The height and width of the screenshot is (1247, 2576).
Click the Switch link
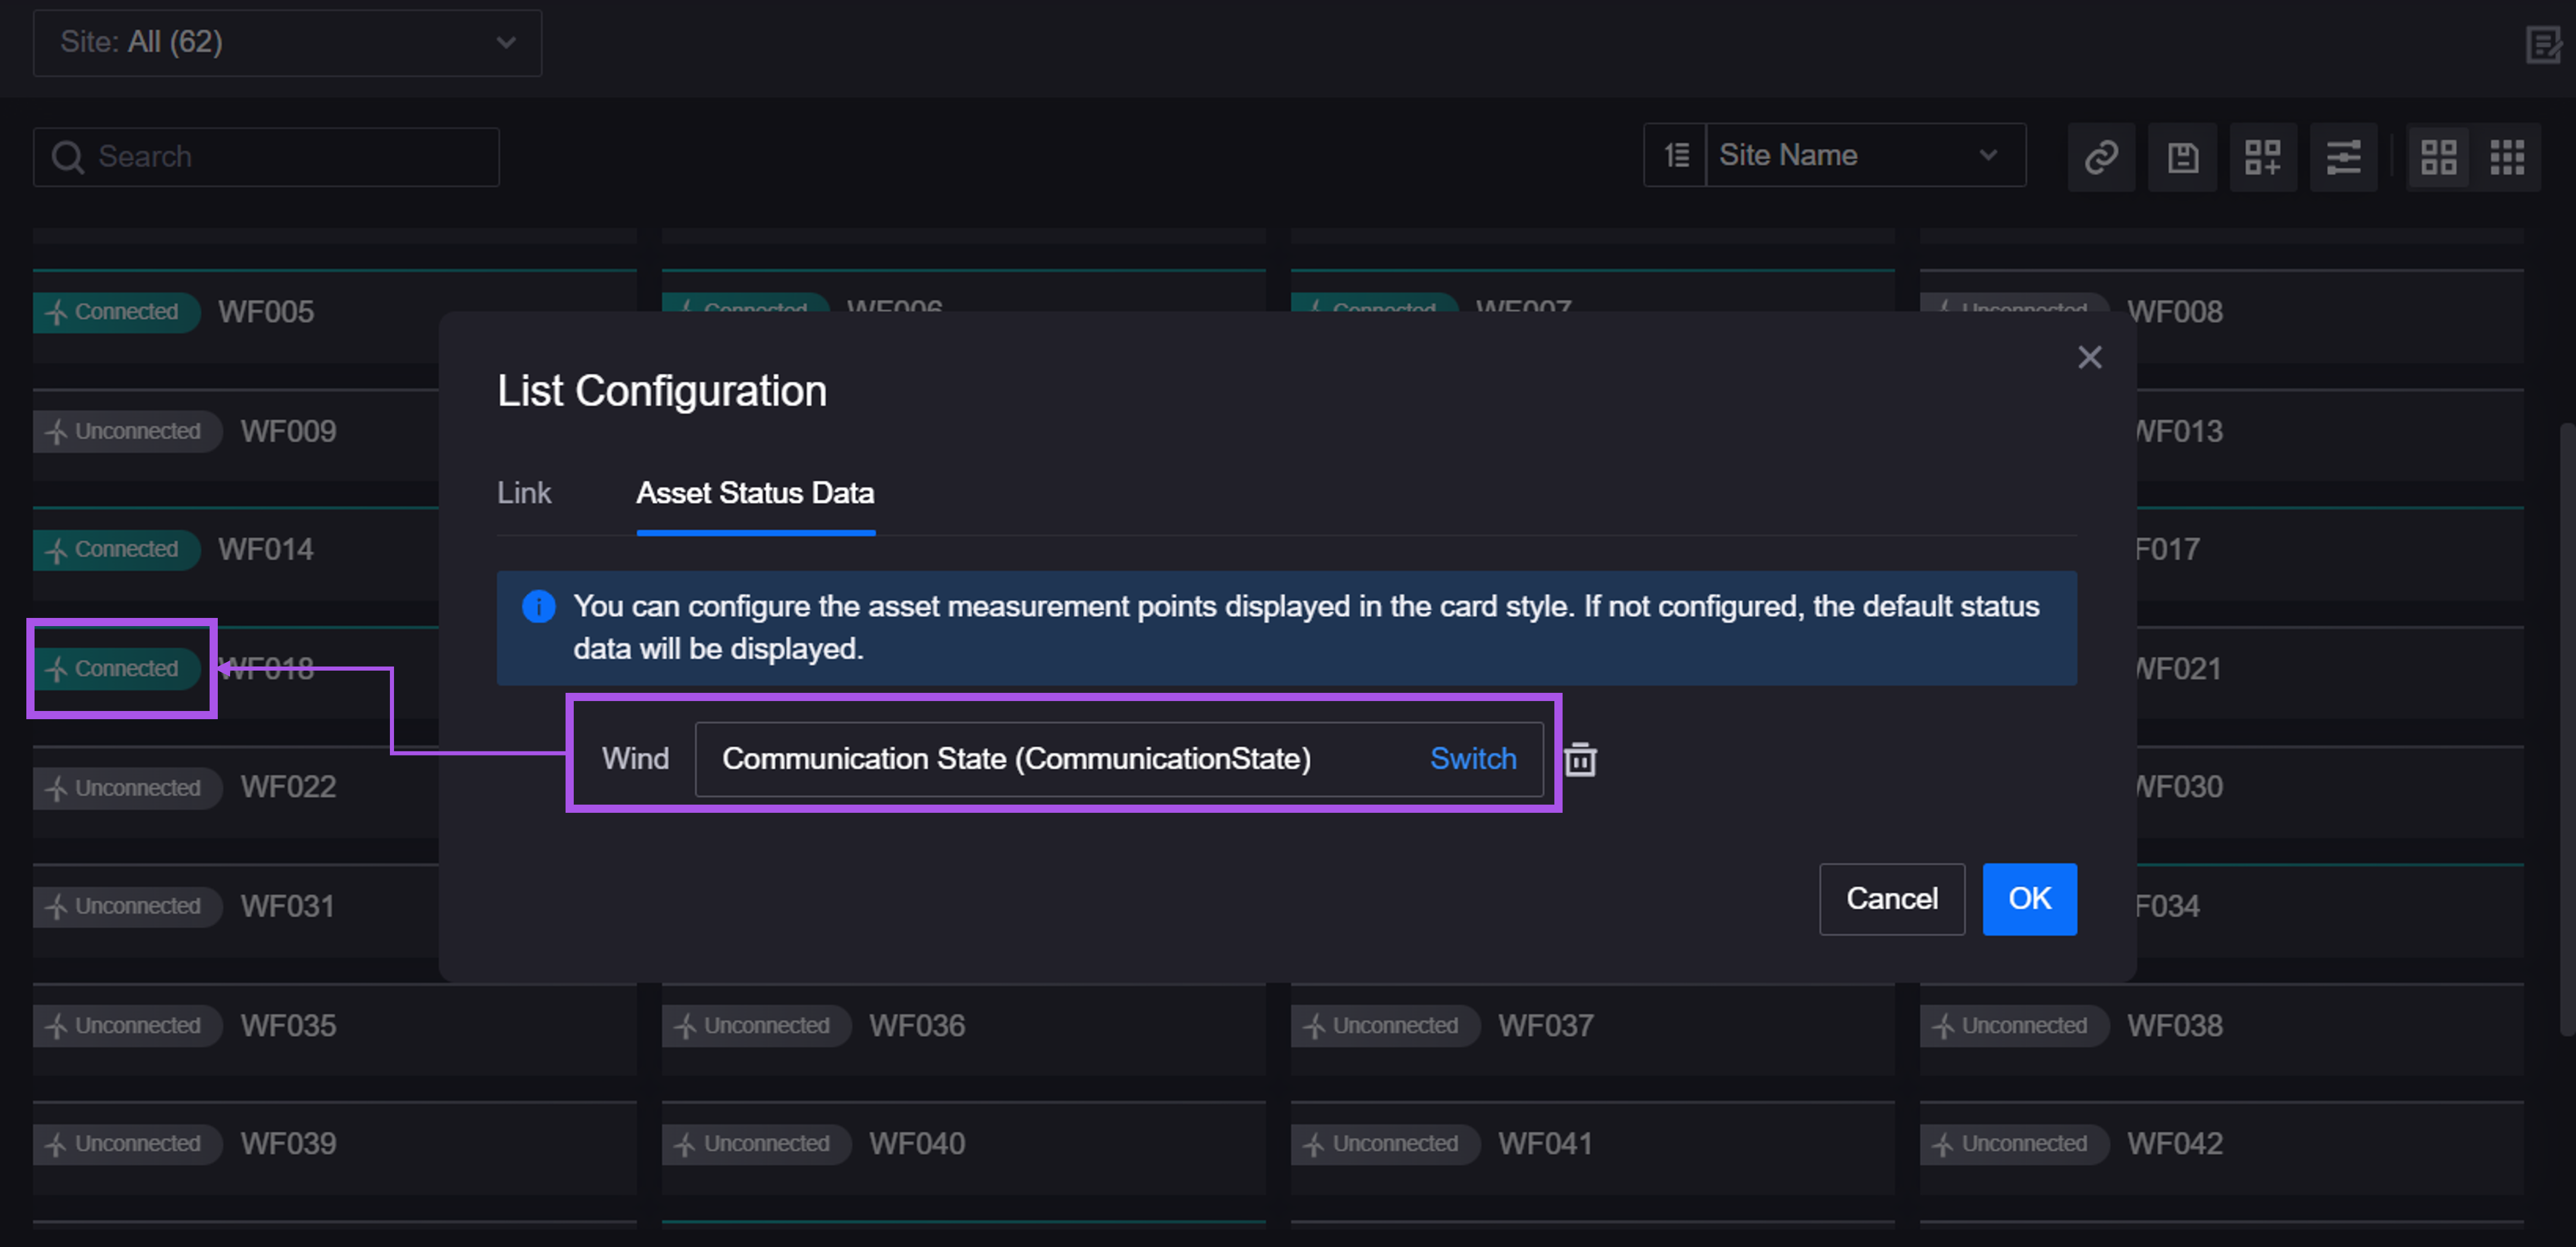tap(1472, 760)
